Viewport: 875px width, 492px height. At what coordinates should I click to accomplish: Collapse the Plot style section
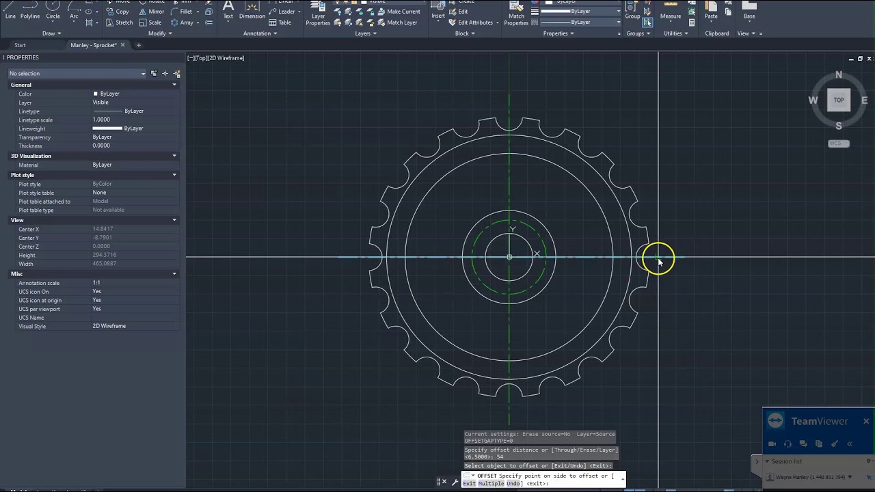(174, 175)
